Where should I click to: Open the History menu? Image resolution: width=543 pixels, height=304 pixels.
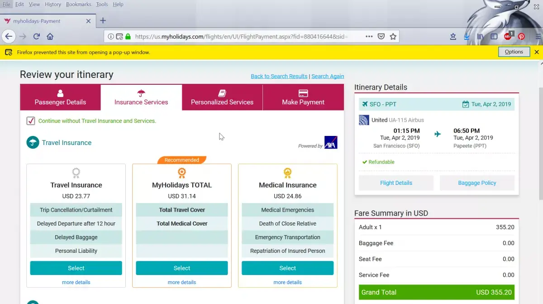point(53,4)
